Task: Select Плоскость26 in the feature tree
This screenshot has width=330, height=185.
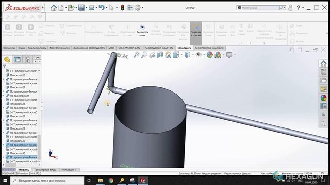Action: (18, 104)
